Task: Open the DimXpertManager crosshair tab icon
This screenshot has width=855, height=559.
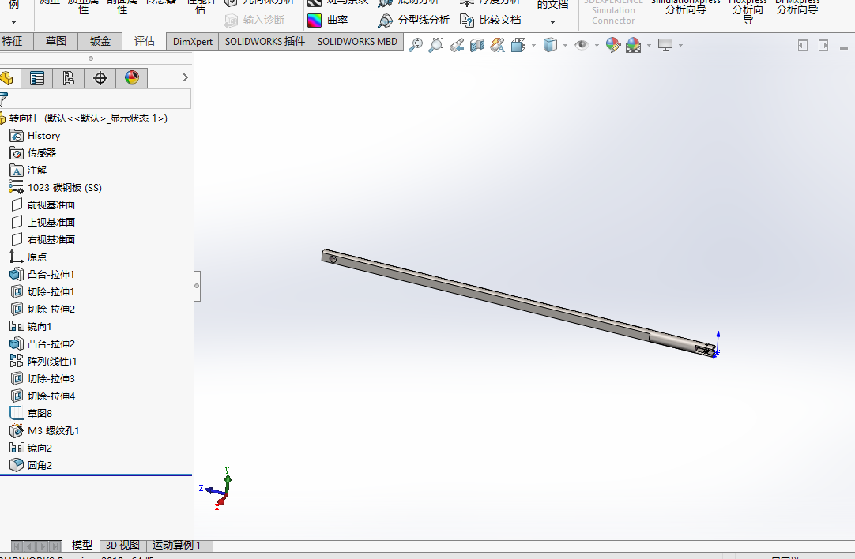Action: point(100,78)
